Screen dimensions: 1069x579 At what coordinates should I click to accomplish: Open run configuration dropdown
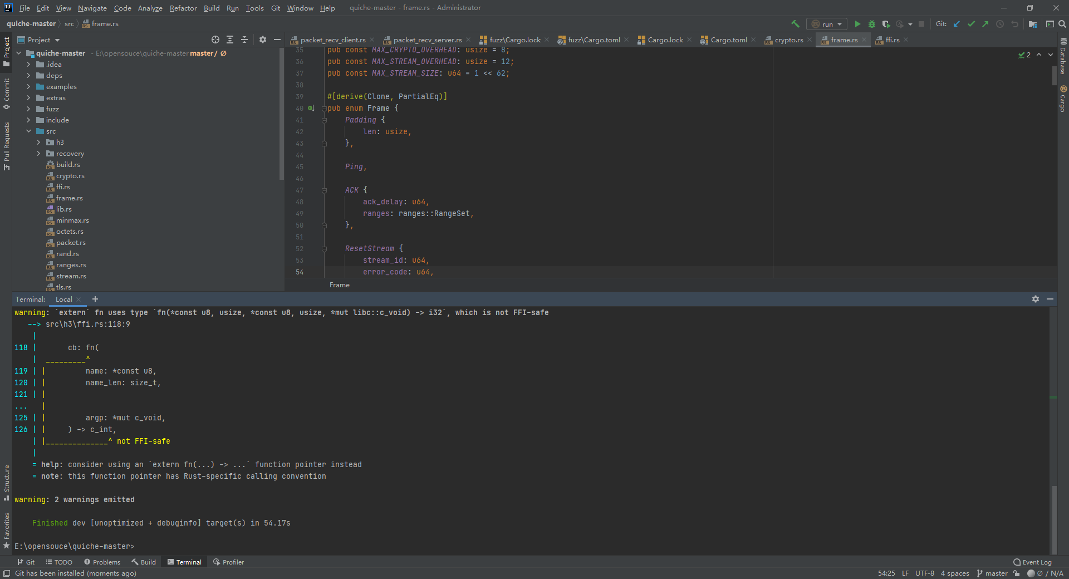(827, 24)
